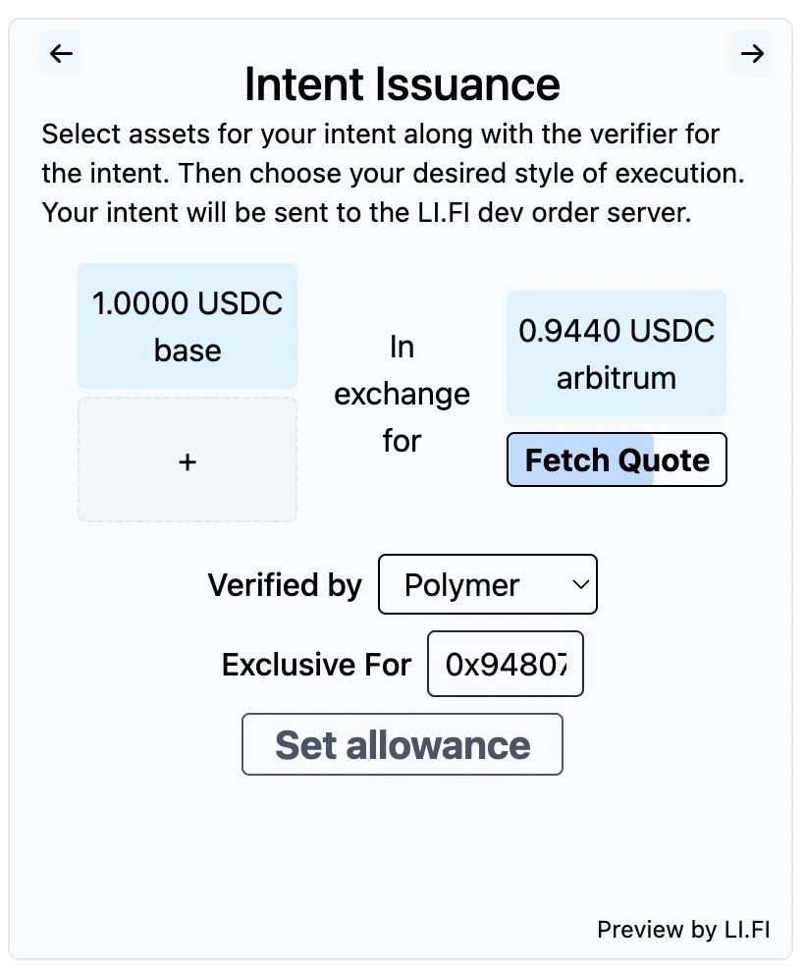Open the Preview by LI.FI link

point(683,930)
